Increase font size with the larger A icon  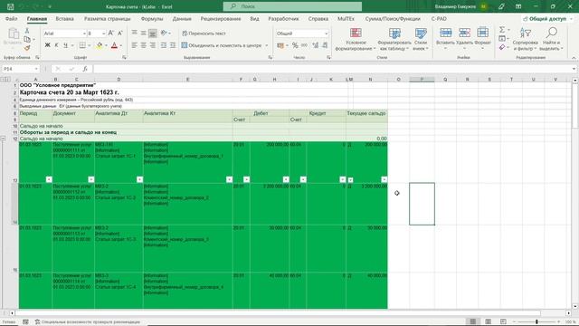[111, 34]
